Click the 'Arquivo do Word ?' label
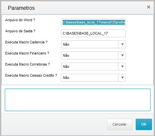The image size is (155, 136). pos(20,20)
